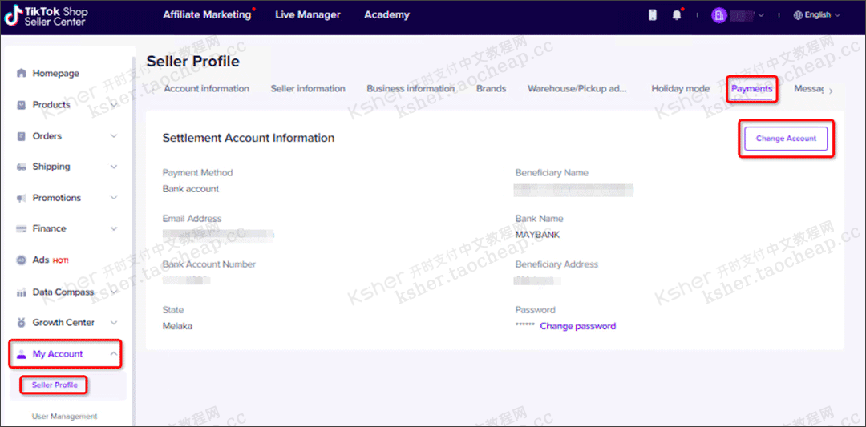866x427 pixels.
Task: Expand the Data Compass chevron
Action: click(x=114, y=292)
